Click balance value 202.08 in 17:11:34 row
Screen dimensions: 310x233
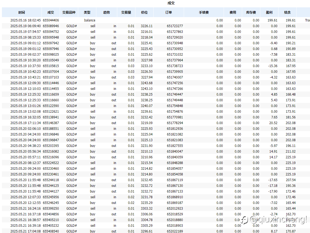click(x=291, y=123)
